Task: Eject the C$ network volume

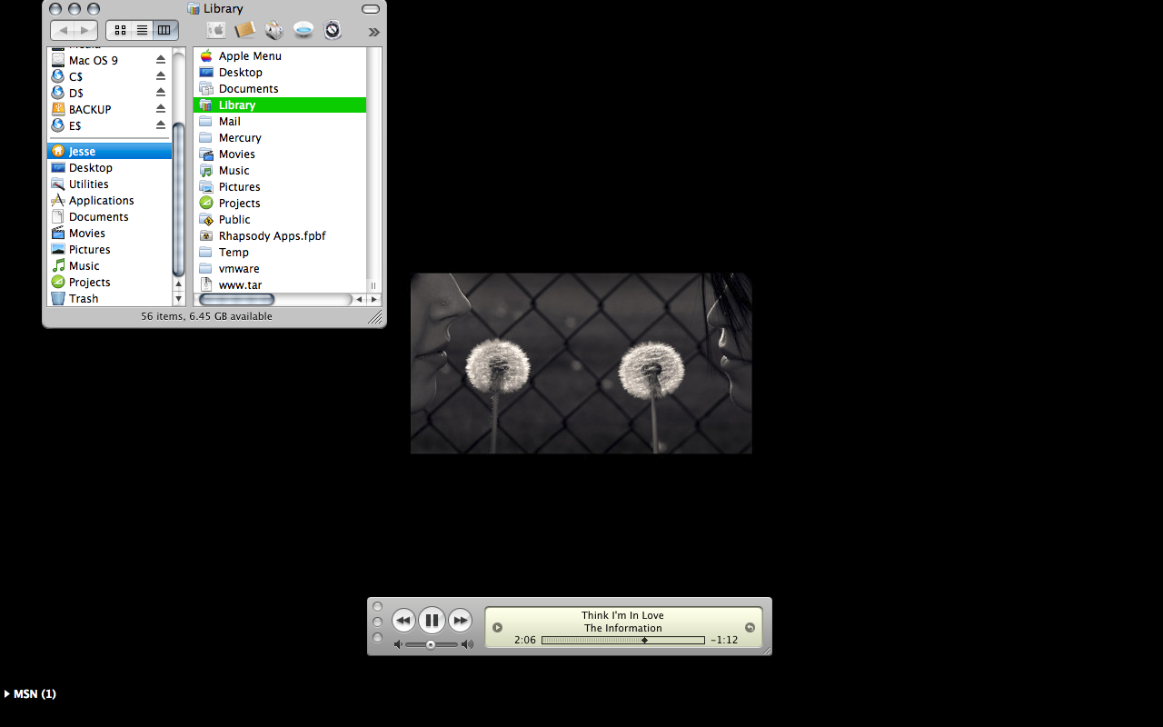Action: [x=161, y=76]
